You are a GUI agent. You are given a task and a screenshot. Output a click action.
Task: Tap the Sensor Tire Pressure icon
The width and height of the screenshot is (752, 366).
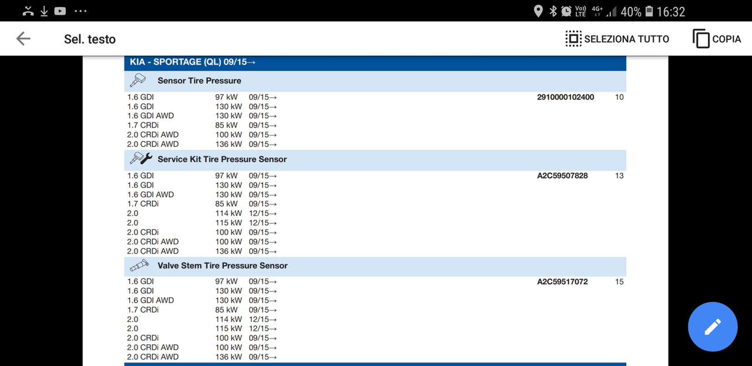[137, 80]
